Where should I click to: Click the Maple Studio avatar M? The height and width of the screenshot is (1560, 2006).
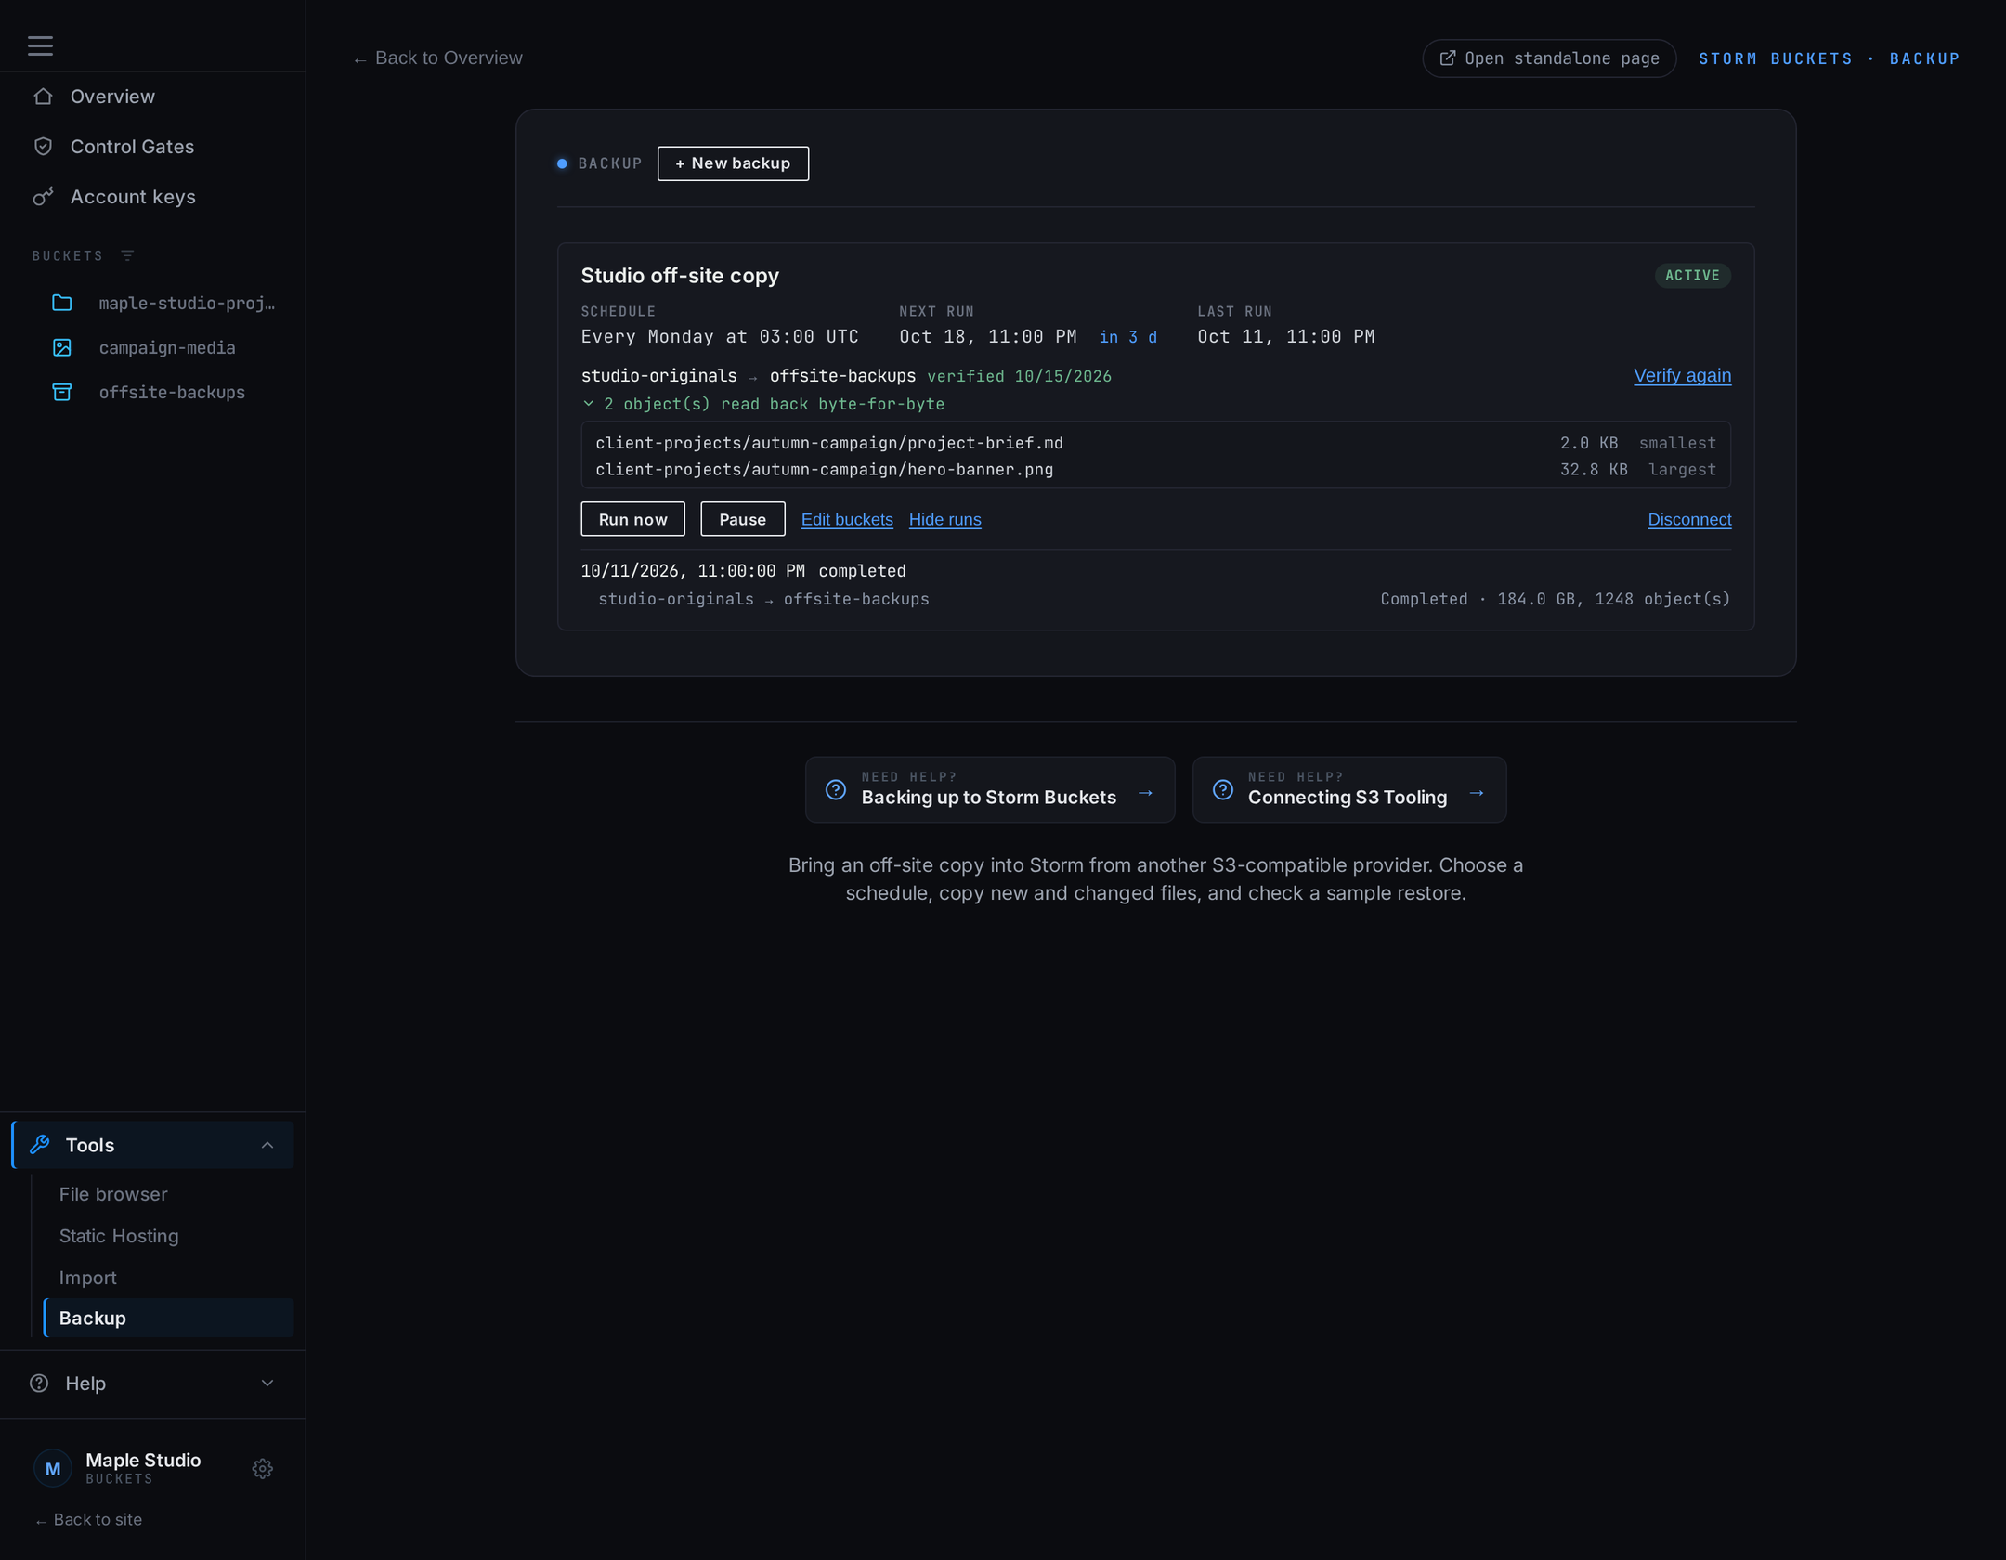tap(53, 1468)
